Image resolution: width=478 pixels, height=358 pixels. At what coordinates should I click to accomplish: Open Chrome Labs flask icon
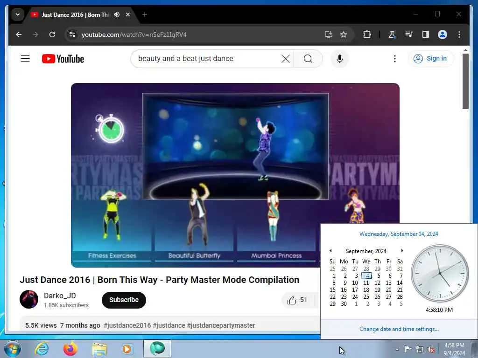(x=392, y=34)
